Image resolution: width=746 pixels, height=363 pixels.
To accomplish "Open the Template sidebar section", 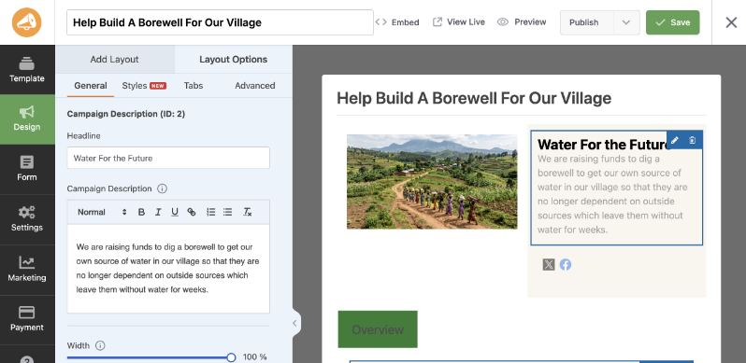I will click(x=27, y=70).
